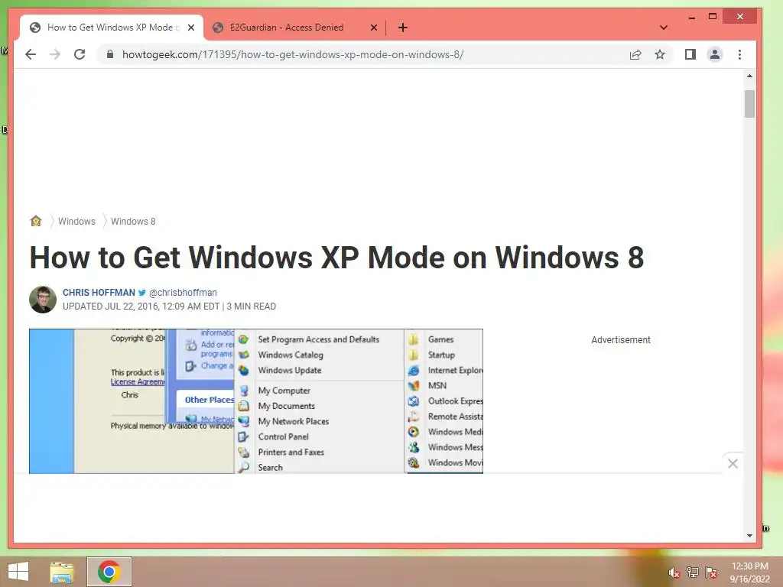Viewport: 783px width, 587px height.
Task: Open Chrome's side panel
Action: point(690,54)
